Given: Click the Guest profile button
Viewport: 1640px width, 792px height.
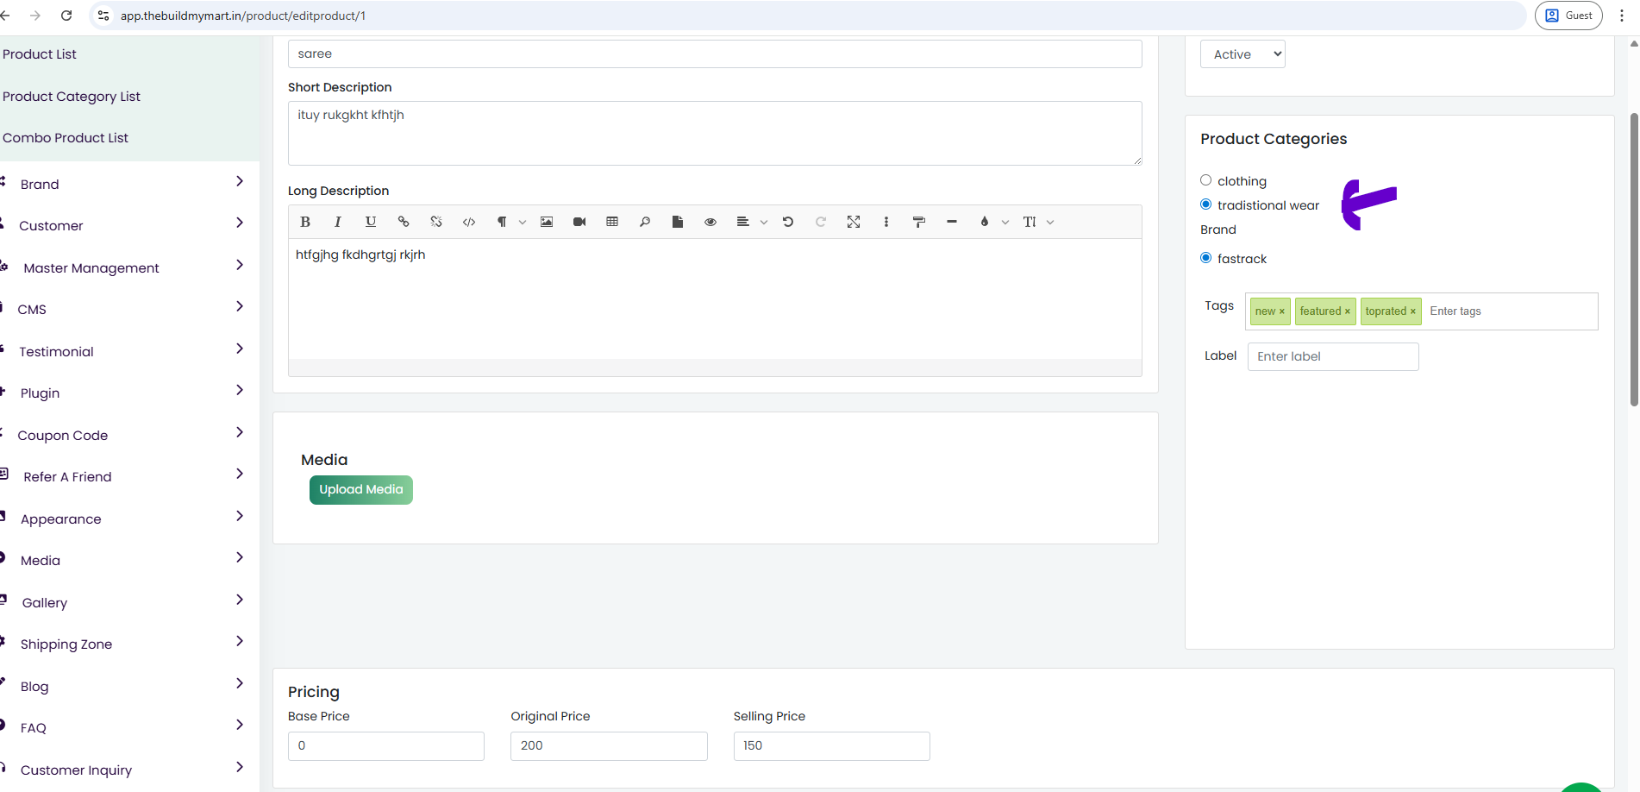Looking at the screenshot, I should [x=1568, y=16].
